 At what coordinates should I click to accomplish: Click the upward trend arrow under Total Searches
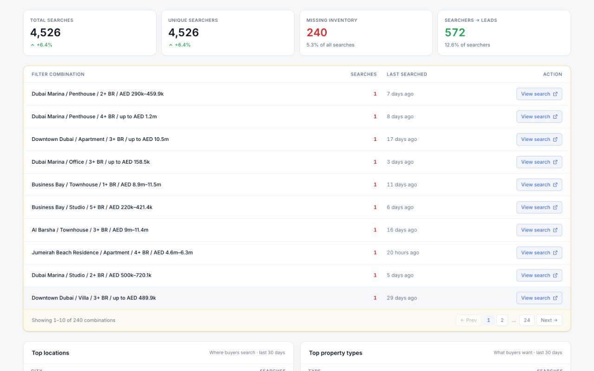tap(32, 45)
